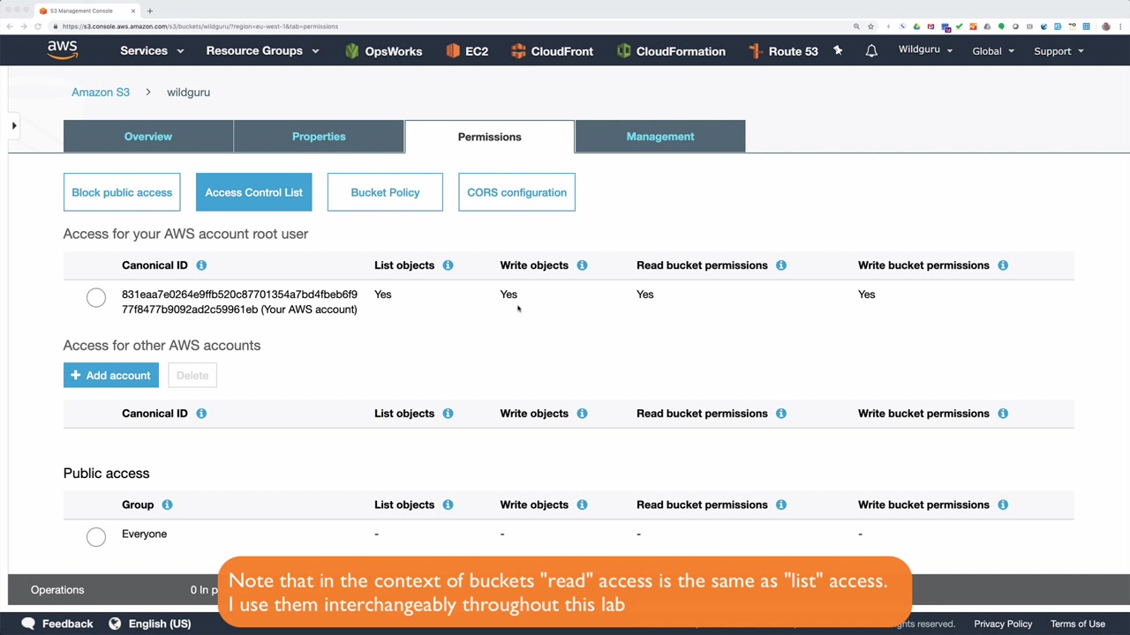Screen dimensions: 1130x635
Task: Switch to the Properties tab
Action: pyautogui.click(x=319, y=137)
